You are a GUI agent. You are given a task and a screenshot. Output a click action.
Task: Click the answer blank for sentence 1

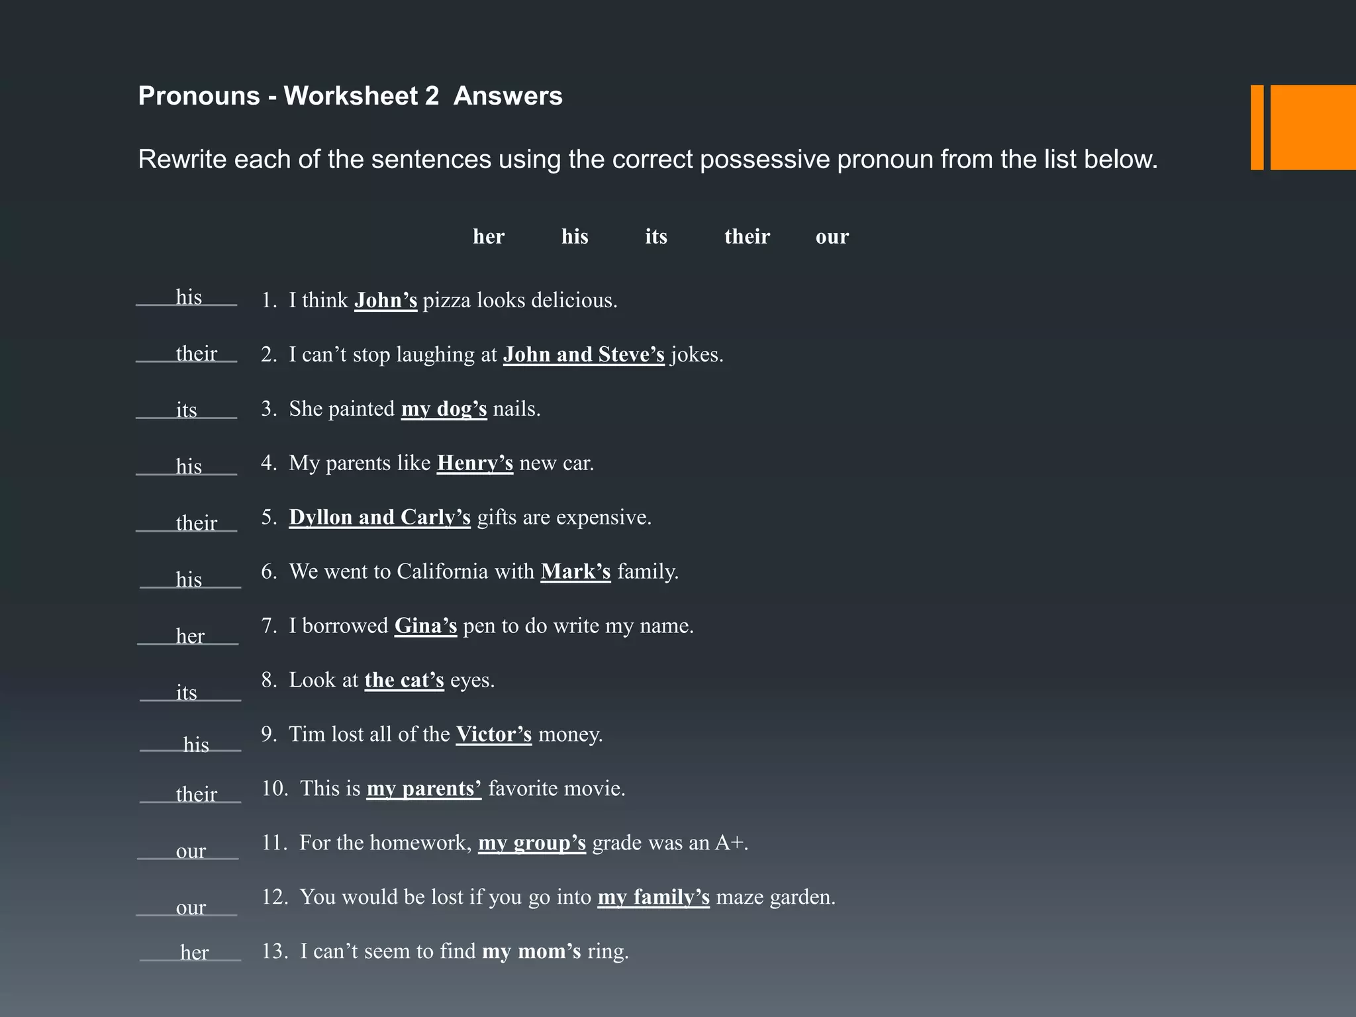tap(188, 297)
